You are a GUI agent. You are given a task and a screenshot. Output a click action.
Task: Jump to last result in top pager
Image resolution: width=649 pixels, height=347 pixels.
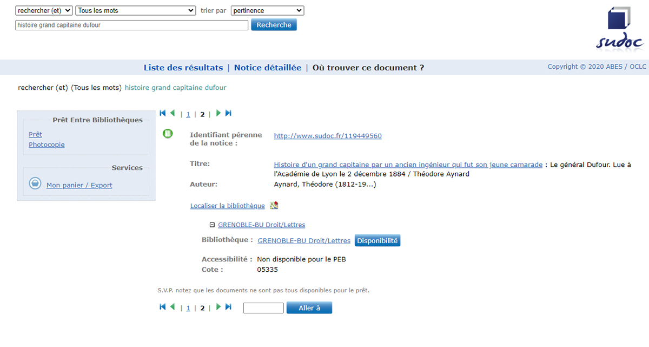(228, 113)
